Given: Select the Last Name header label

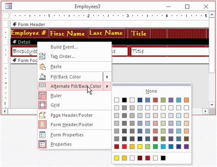Looking at the screenshot, I should click(107, 33).
